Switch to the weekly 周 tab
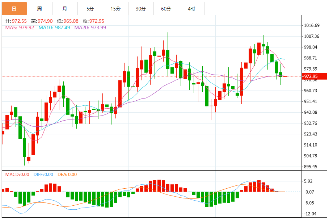This screenshot has width=329, height=218. [x=39, y=9]
